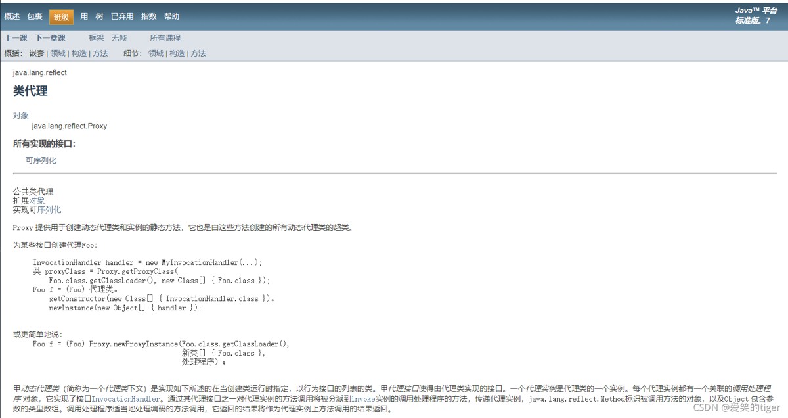Open the 所有课程 link
788x418 pixels.
click(165, 38)
